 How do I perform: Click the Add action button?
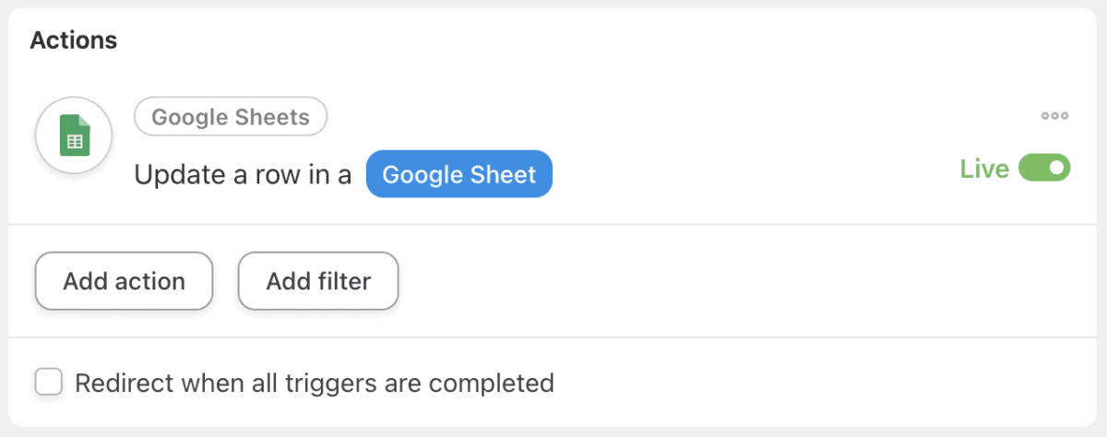125,281
